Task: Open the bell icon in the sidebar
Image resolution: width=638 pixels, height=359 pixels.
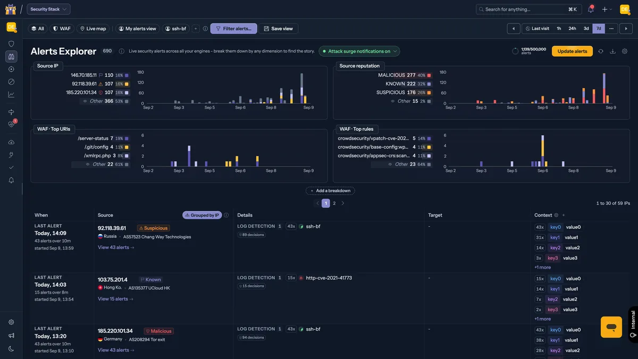Action: 11,180
